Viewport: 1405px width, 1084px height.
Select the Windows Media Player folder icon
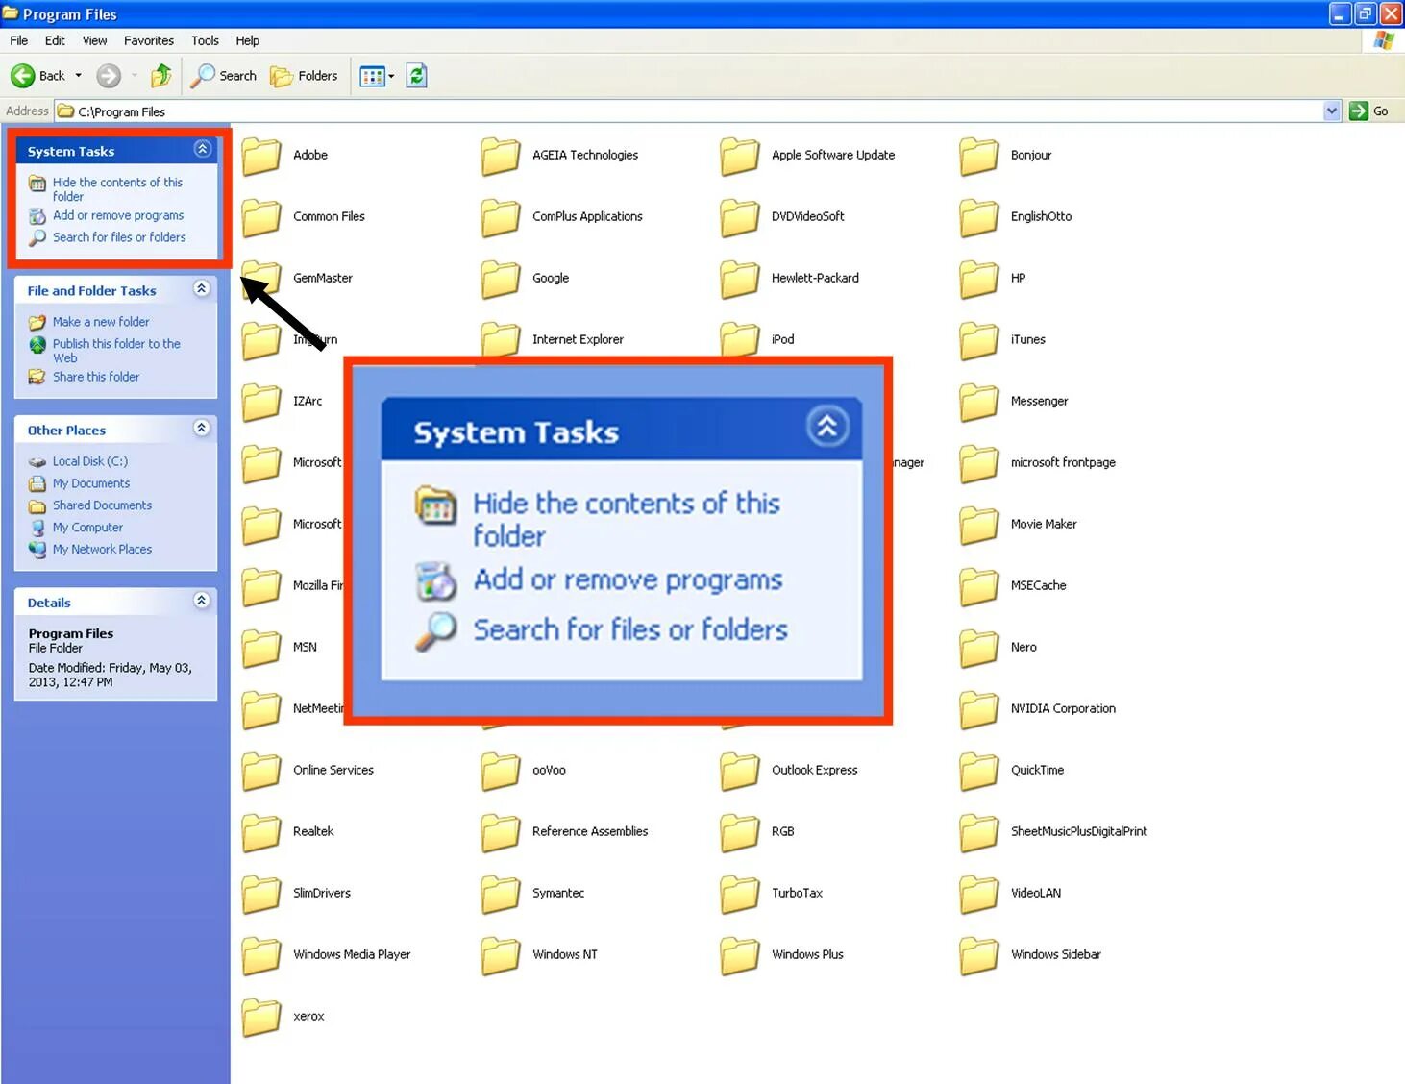261,955
